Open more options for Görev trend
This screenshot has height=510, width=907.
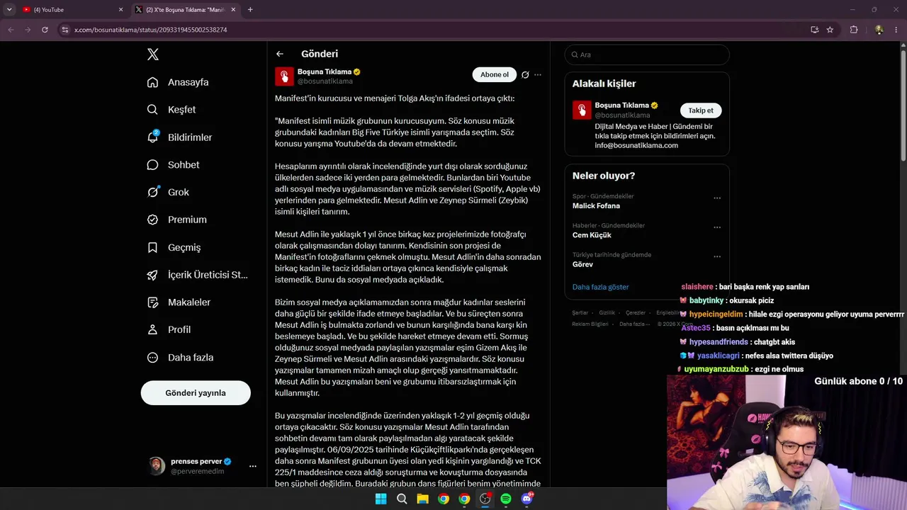tap(717, 256)
